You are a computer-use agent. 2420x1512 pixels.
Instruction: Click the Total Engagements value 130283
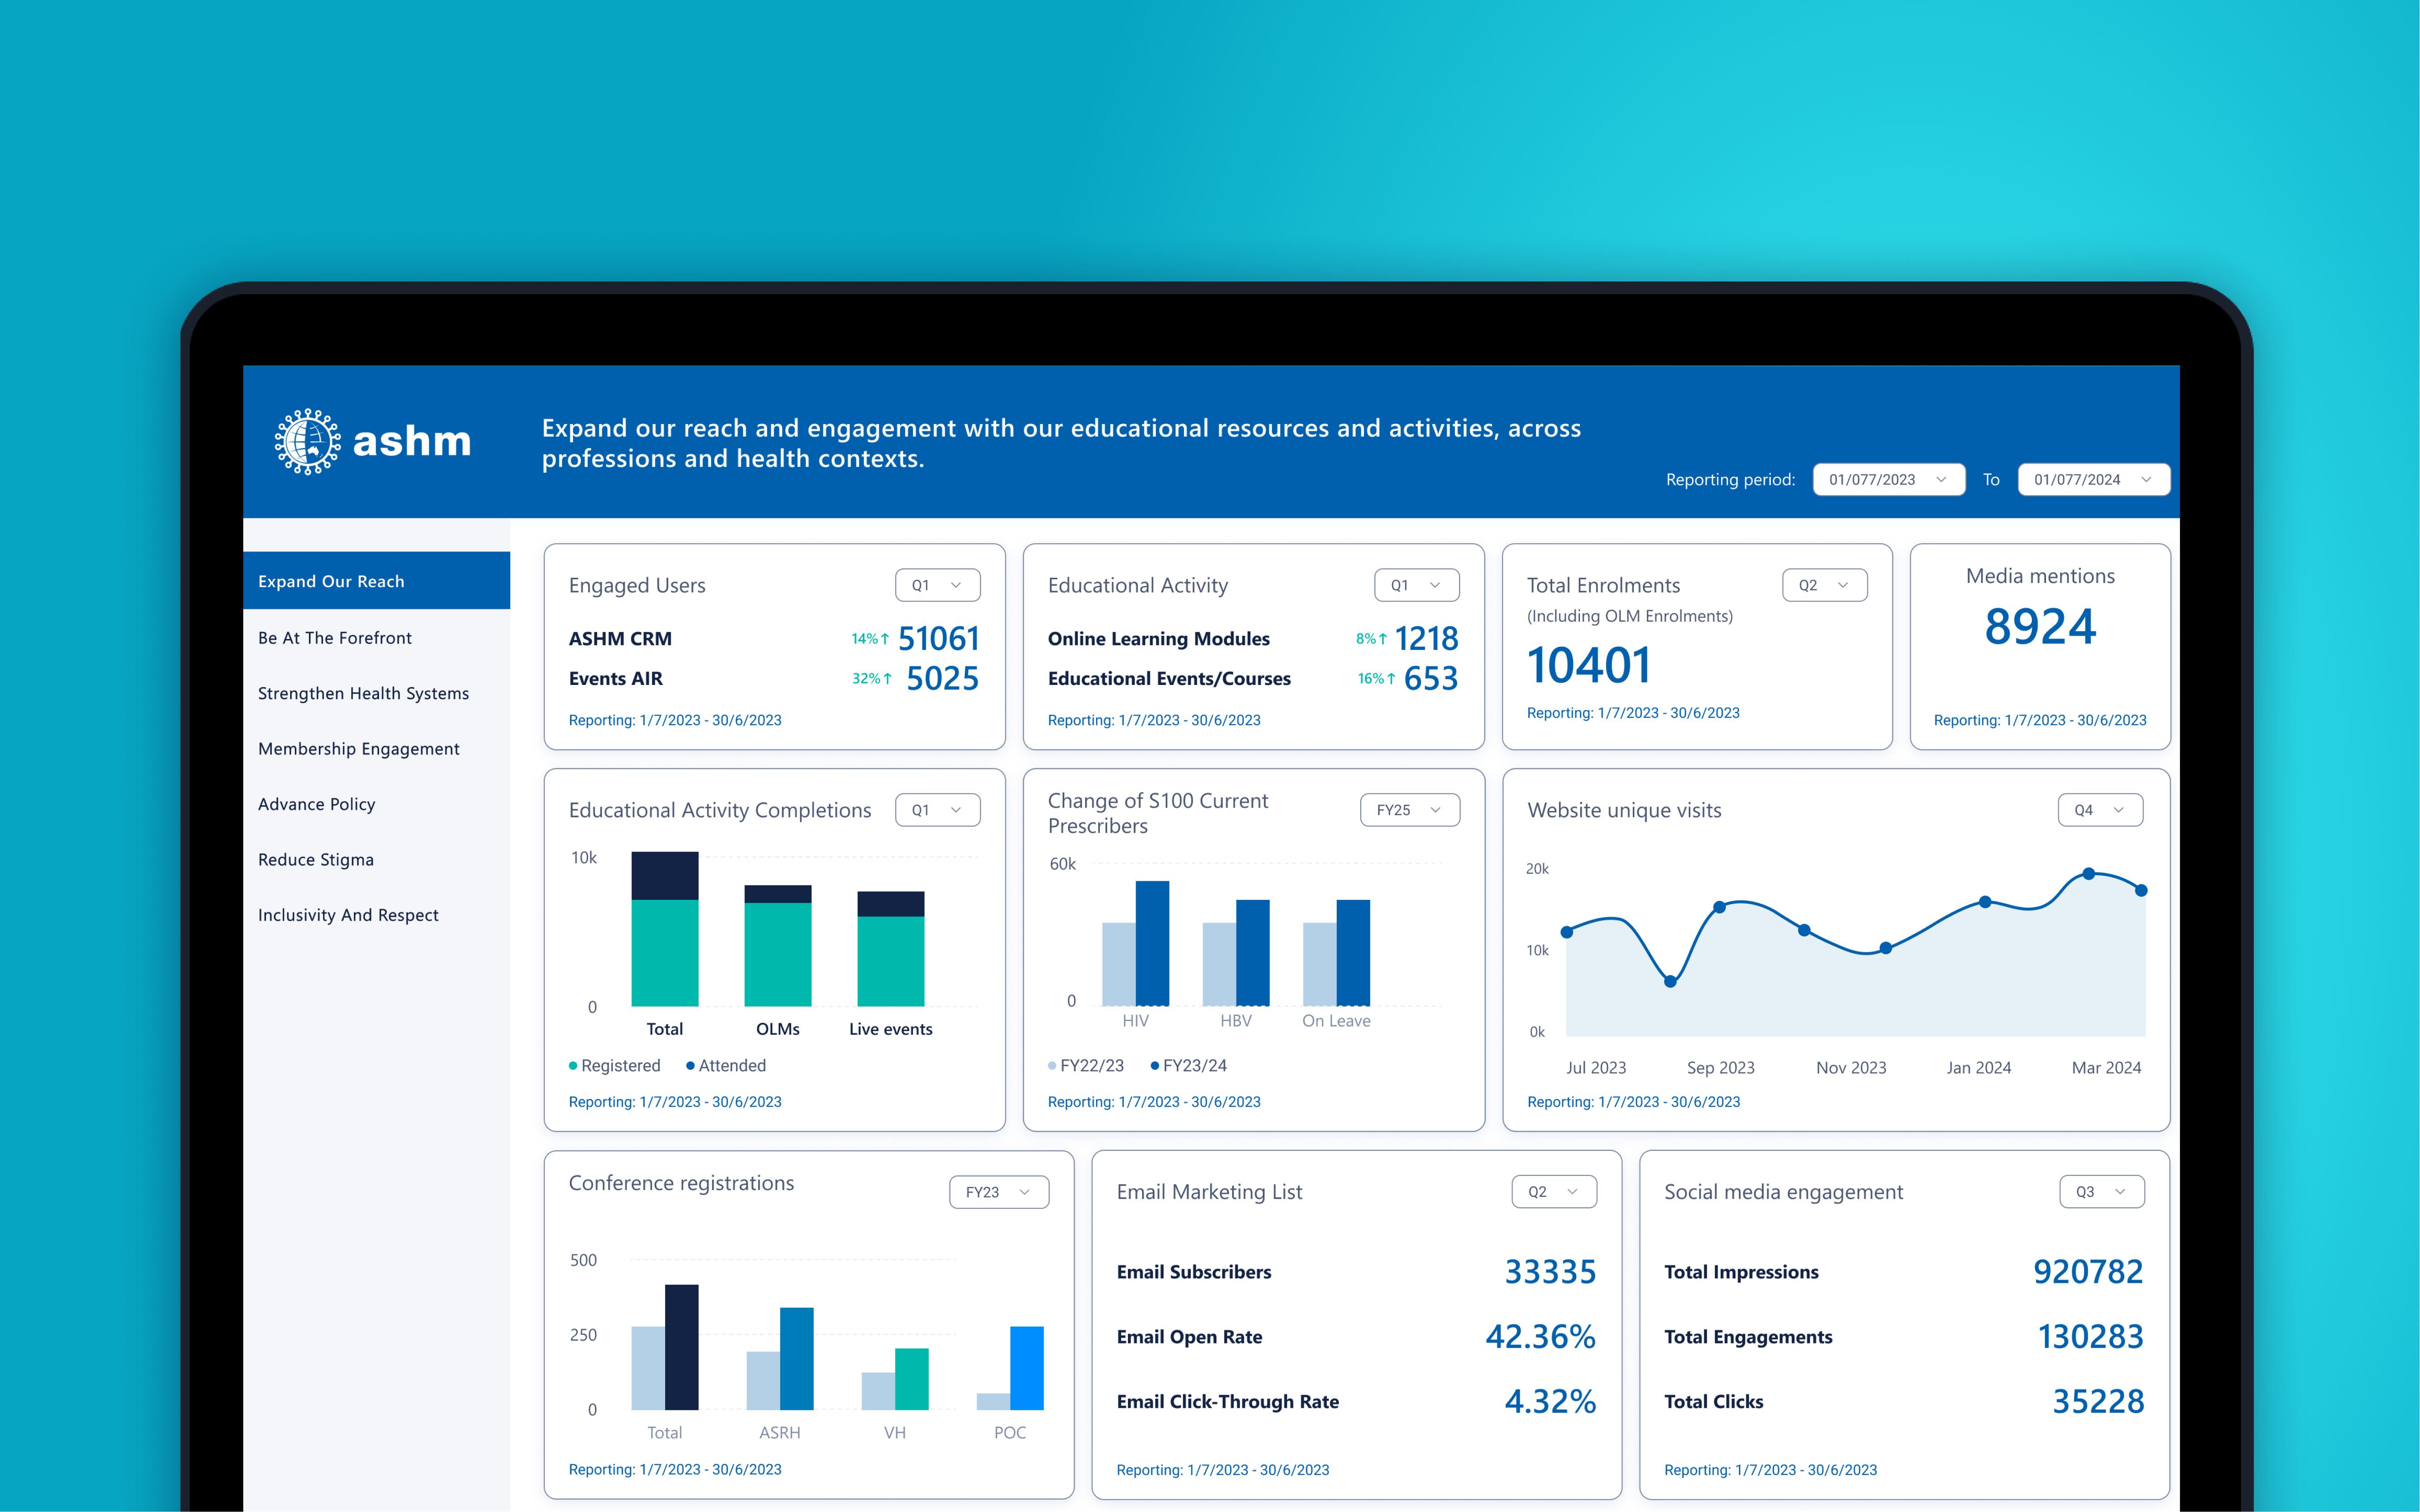[x=2090, y=1337]
